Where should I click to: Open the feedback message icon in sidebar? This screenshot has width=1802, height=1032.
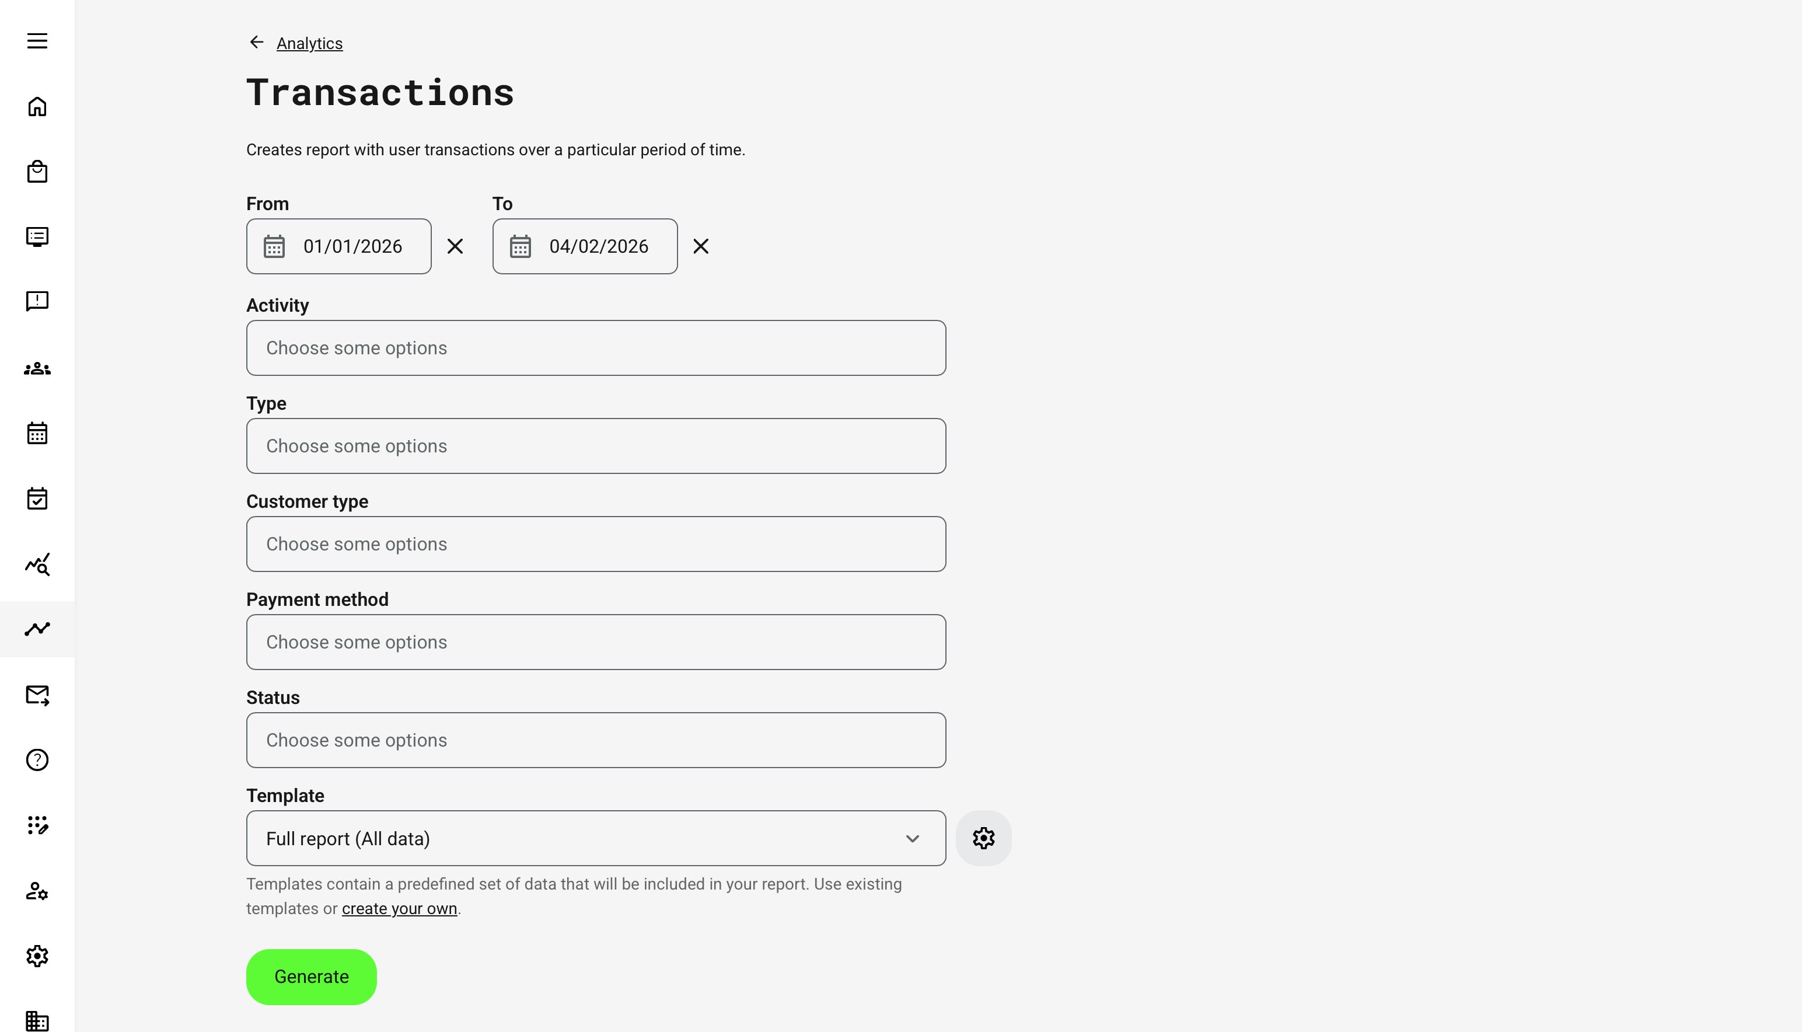pos(37,301)
